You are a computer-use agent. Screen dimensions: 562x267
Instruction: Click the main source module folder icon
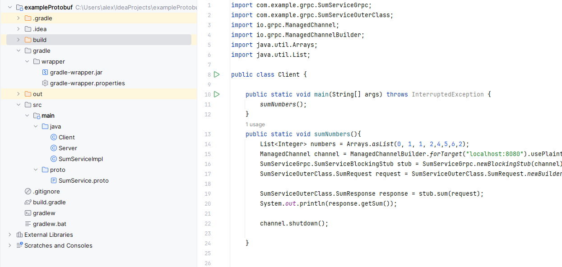click(x=37, y=116)
